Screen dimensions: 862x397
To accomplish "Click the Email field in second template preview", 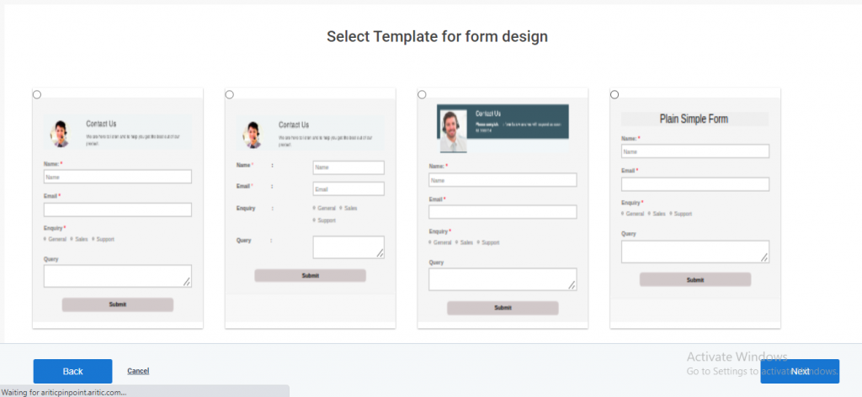I will click(349, 189).
